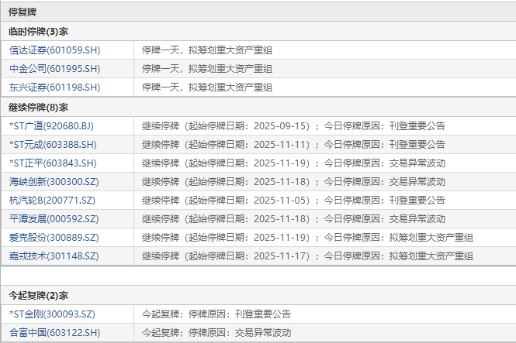Open 中金公司(601995.SH) stock link

click(54, 69)
